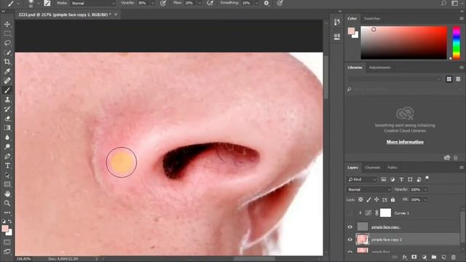Select the Lasso tool
The image size is (466, 262).
(x=7, y=43)
